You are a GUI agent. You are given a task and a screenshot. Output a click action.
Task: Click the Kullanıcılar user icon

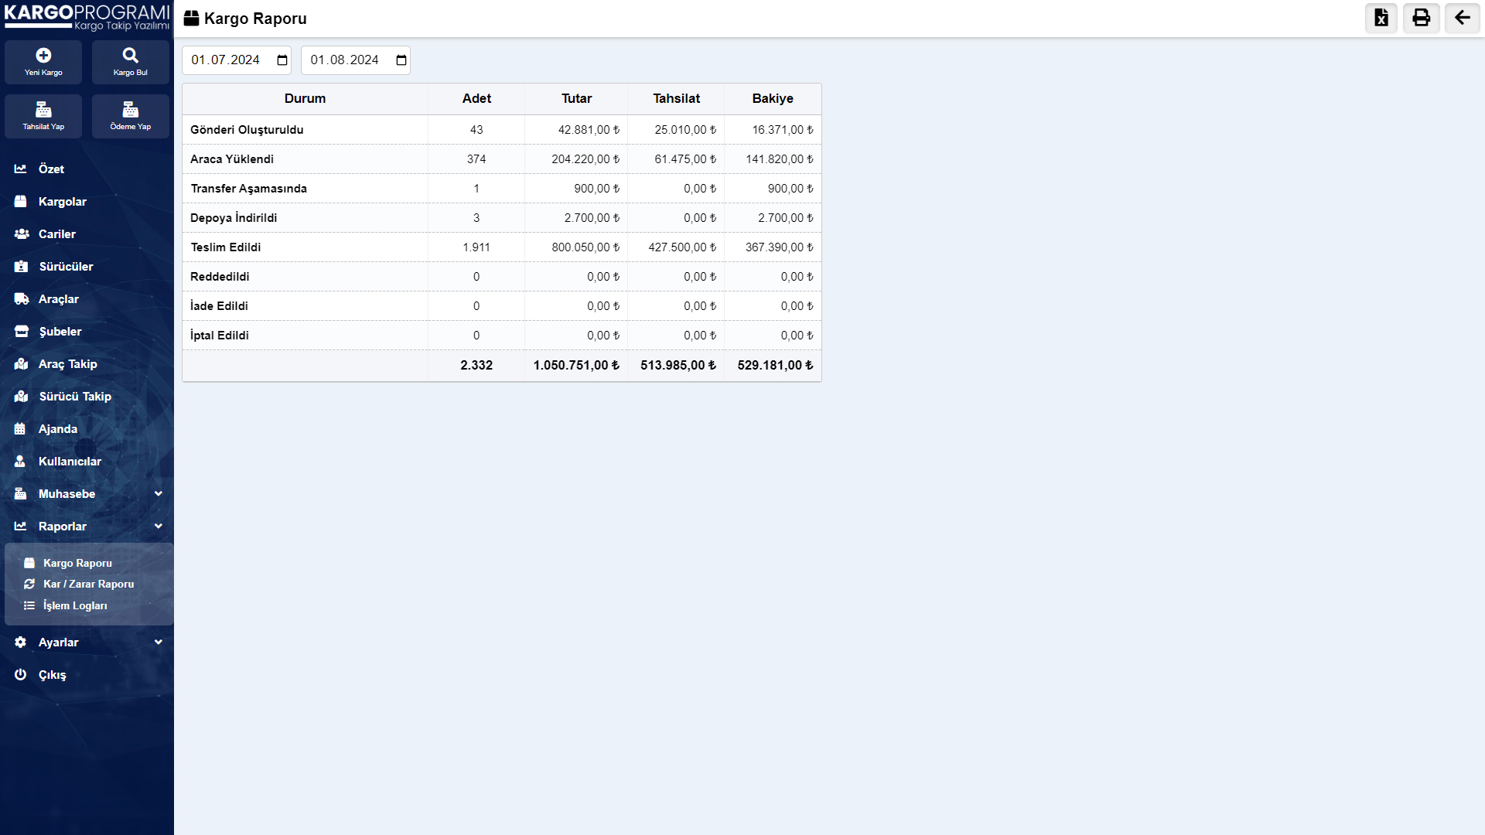[x=20, y=461]
